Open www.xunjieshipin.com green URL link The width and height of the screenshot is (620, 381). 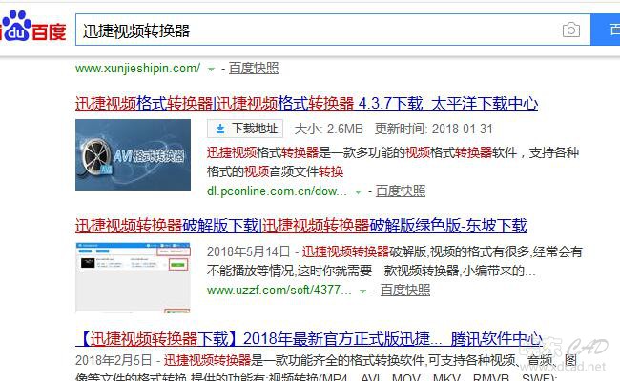click(x=137, y=69)
